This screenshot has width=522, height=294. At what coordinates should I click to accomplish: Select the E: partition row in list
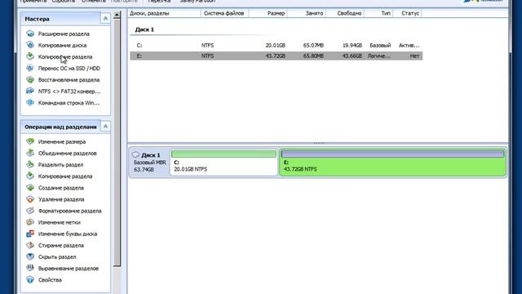click(x=276, y=56)
